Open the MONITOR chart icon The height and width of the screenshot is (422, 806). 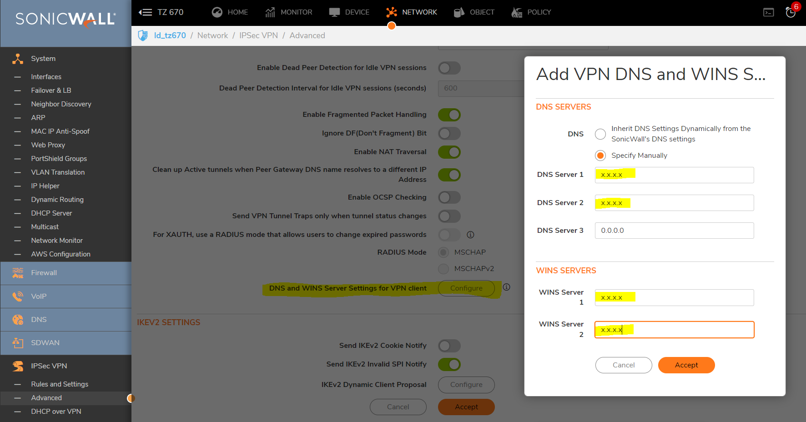coord(270,12)
